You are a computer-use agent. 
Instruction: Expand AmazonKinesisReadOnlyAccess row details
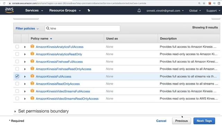pyautogui.click(x=25, y=84)
